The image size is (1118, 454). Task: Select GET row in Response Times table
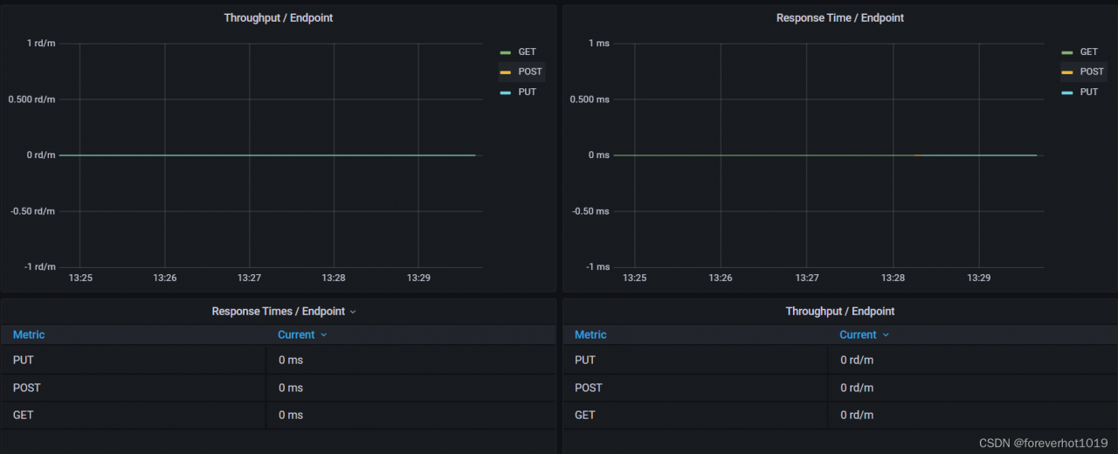coord(278,416)
